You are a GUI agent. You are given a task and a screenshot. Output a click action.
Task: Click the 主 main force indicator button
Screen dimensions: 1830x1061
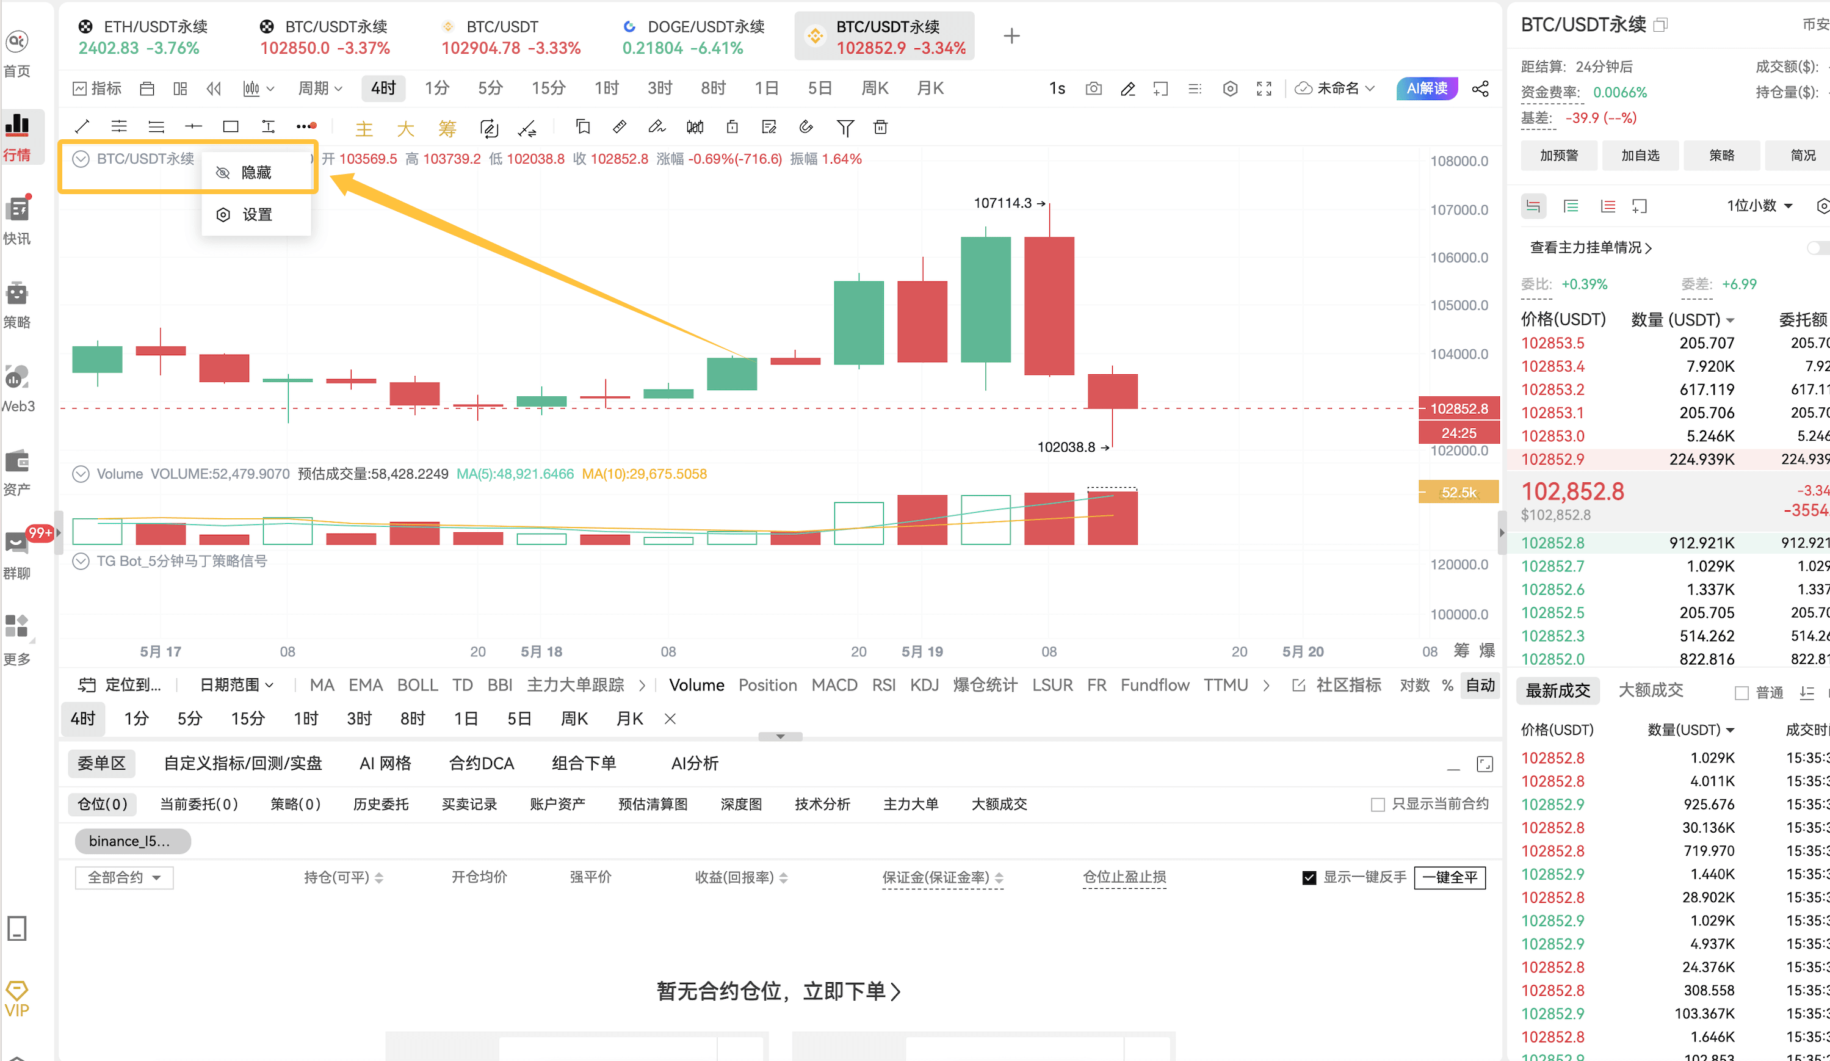[364, 129]
